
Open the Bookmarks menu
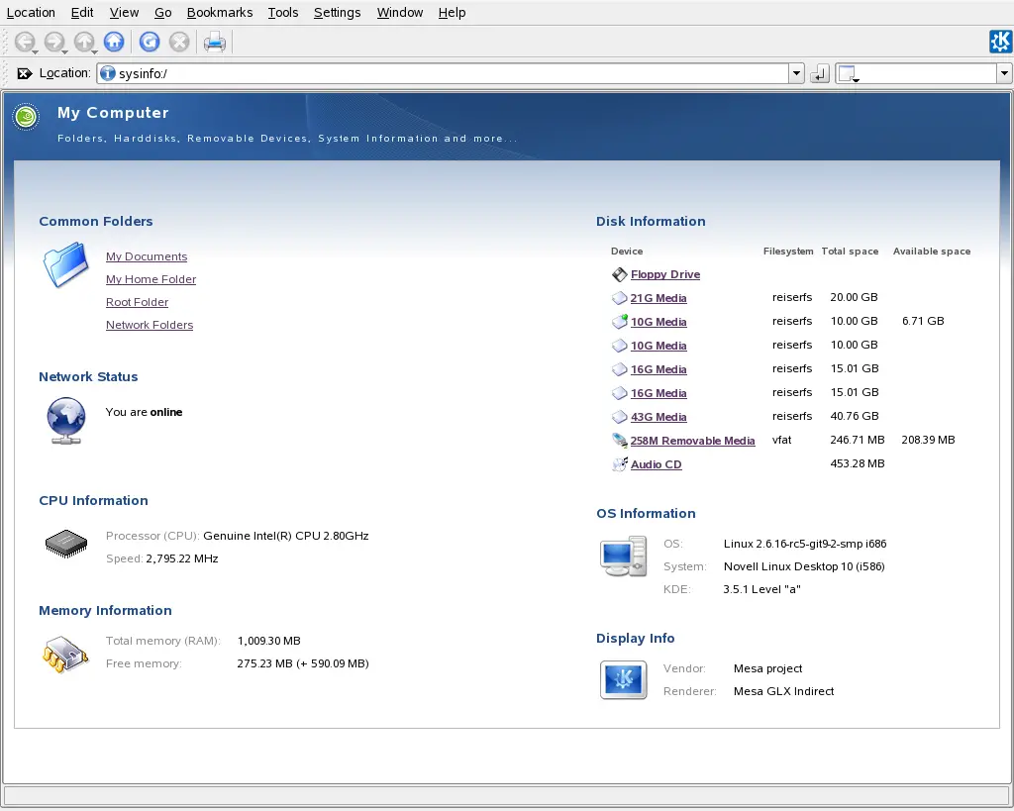pyautogui.click(x=220, y=13)
